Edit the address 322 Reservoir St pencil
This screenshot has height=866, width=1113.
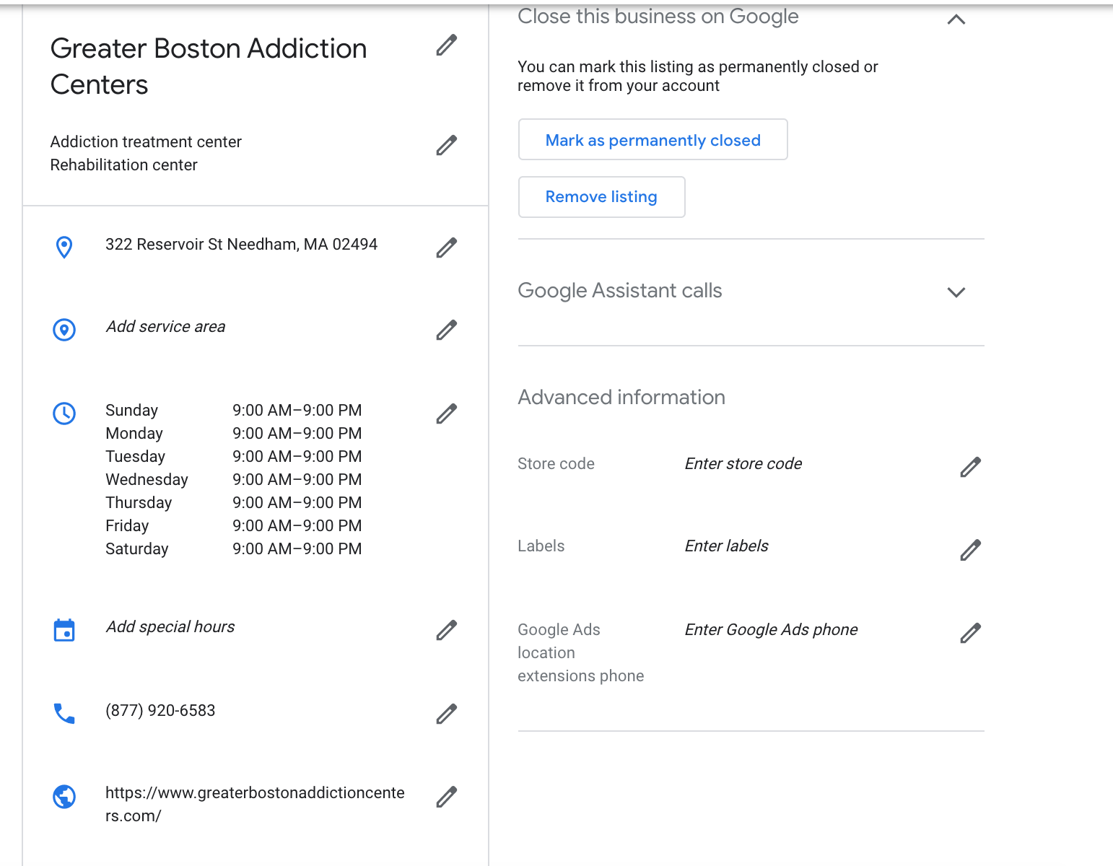[x=447, y=248]
